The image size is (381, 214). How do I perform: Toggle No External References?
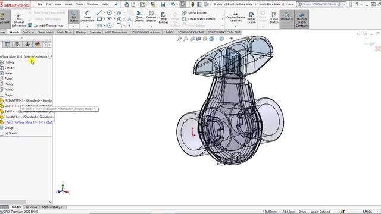click(x=18, y=20)
